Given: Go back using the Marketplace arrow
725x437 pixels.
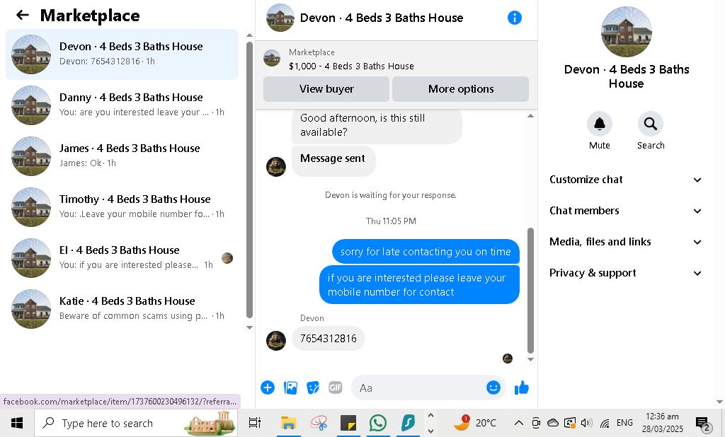Looking at the screenshot, I should (x=22, y=16).
